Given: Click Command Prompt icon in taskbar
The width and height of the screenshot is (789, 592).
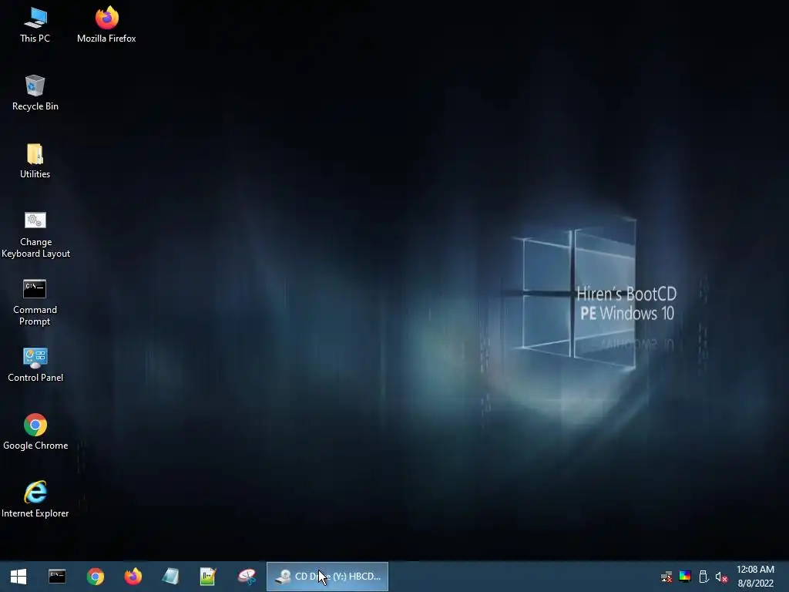Looking at the screenshot, I should [57, 577].
